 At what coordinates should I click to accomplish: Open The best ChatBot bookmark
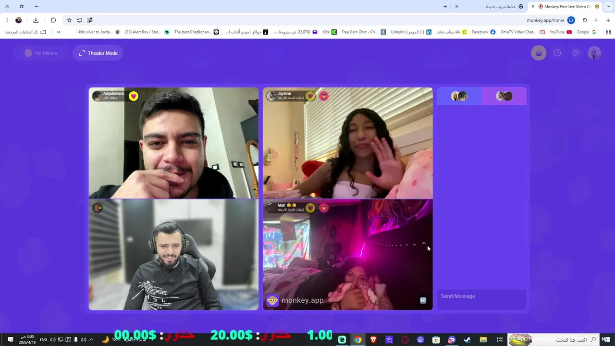[197, 32]
